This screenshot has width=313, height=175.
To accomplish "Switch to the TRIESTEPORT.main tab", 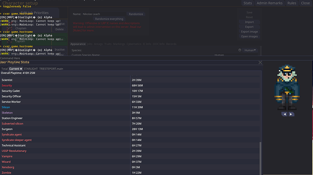I will click(51, 69).
